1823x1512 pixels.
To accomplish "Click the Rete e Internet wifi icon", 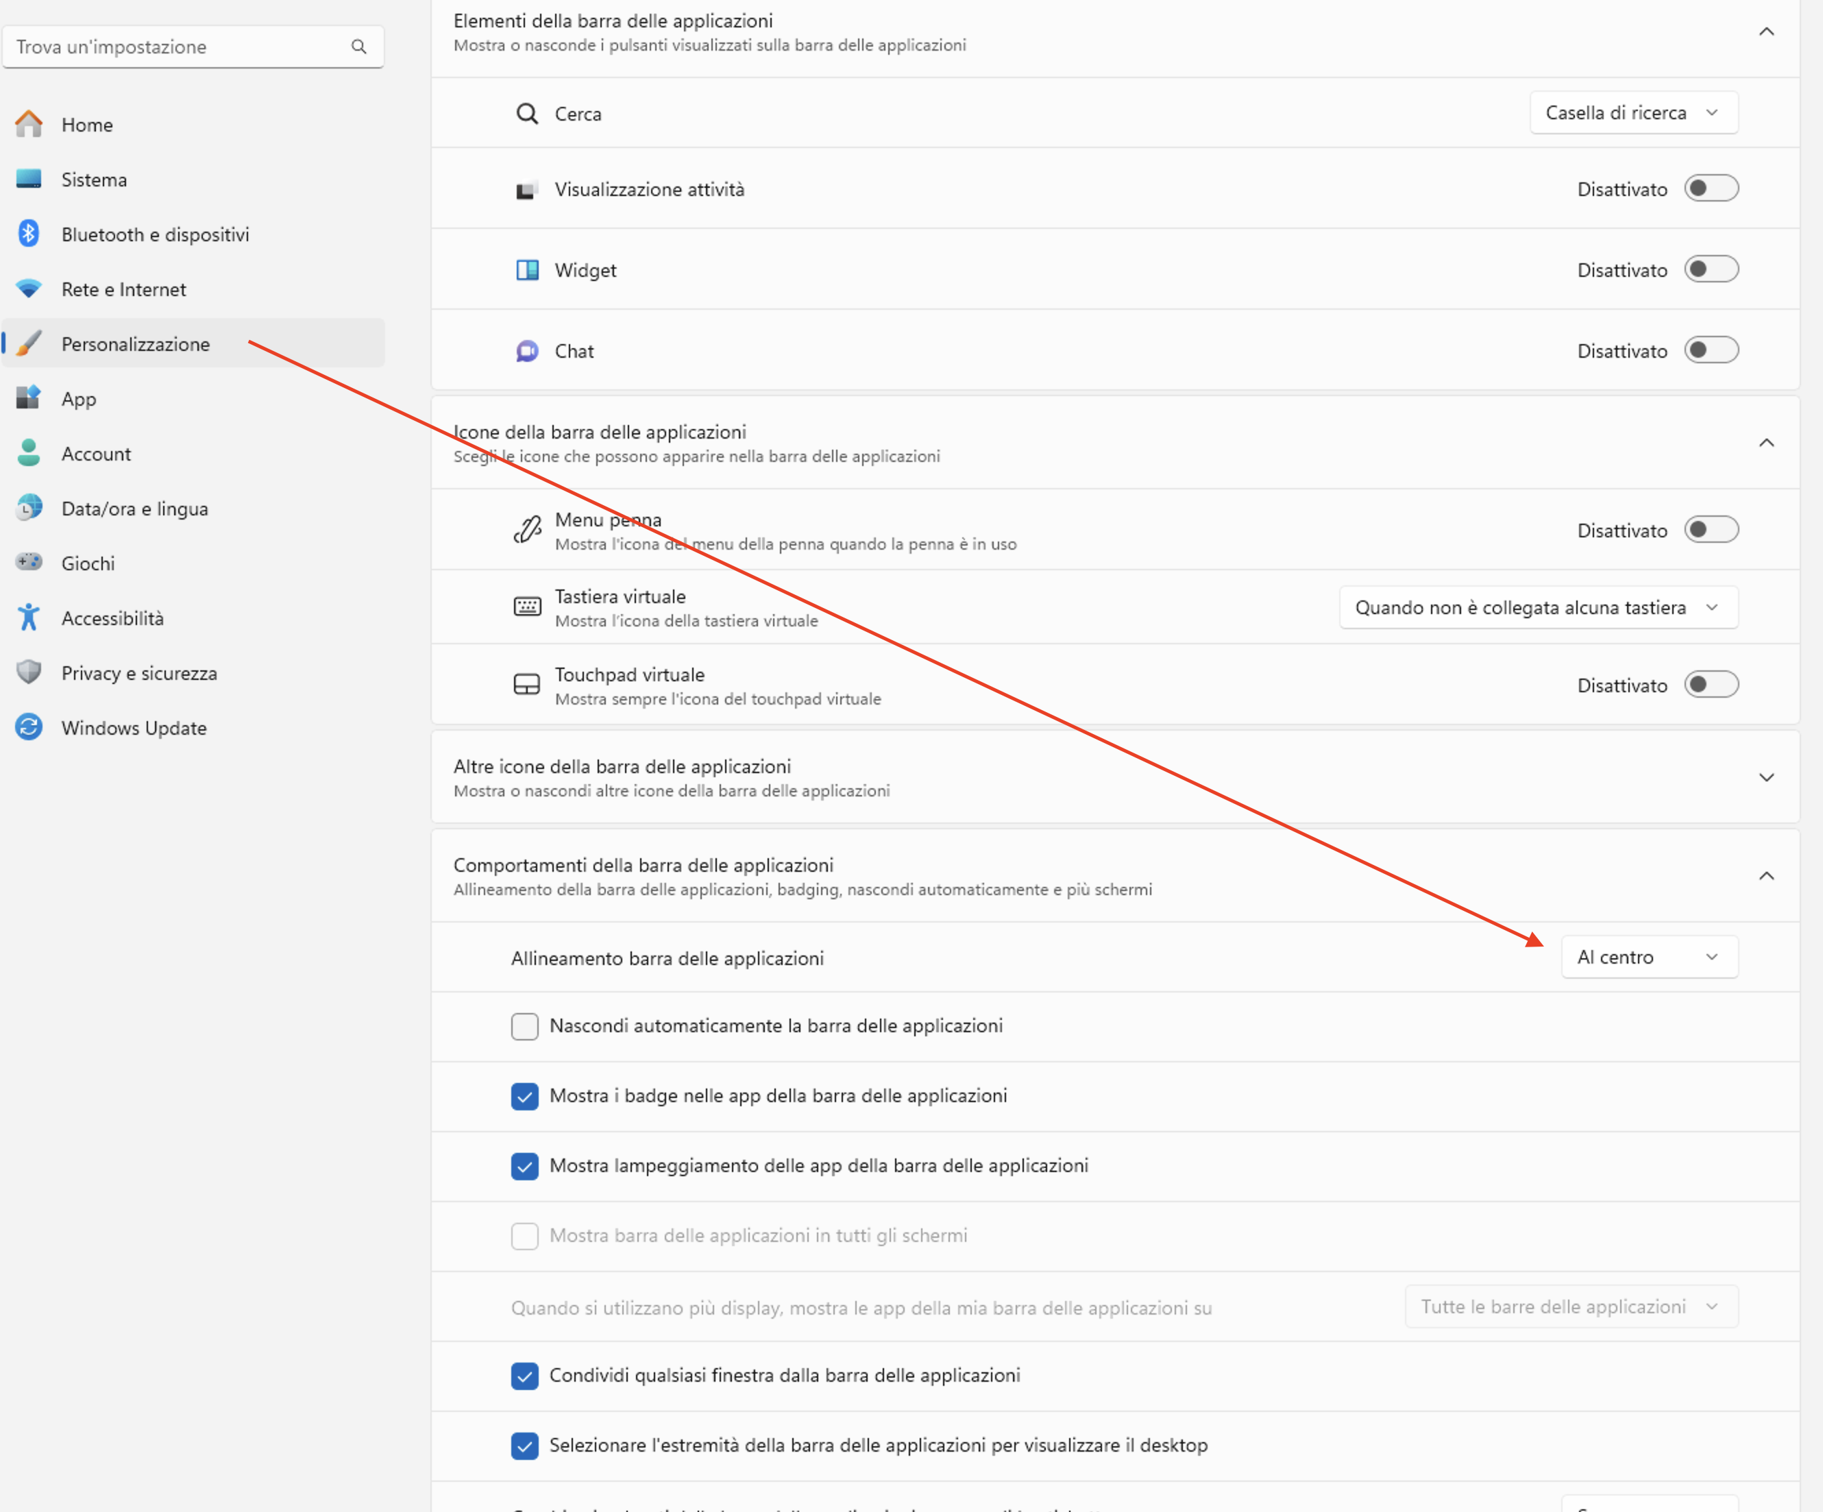I will coord(29,289).
